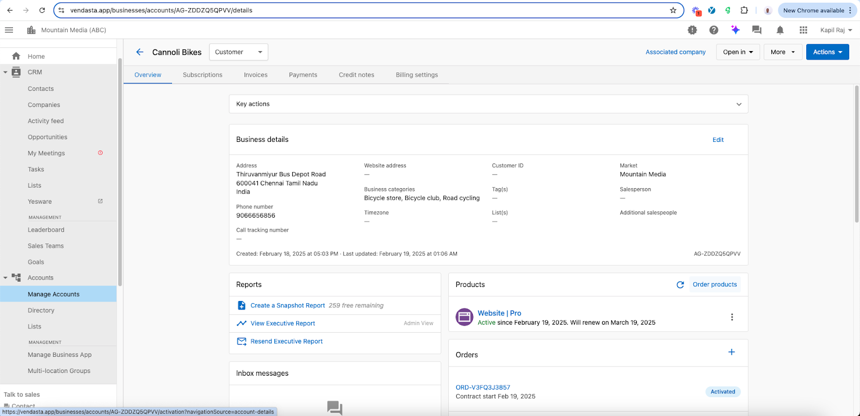Click the Snapshot Report document icon
The image size is (860, 416).
[241, 305]
